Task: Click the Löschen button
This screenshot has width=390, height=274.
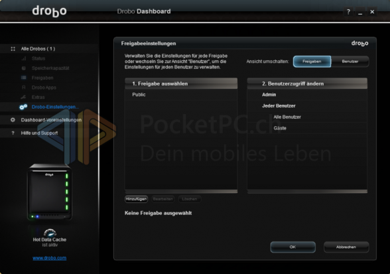Action: (x=189, y=199)
